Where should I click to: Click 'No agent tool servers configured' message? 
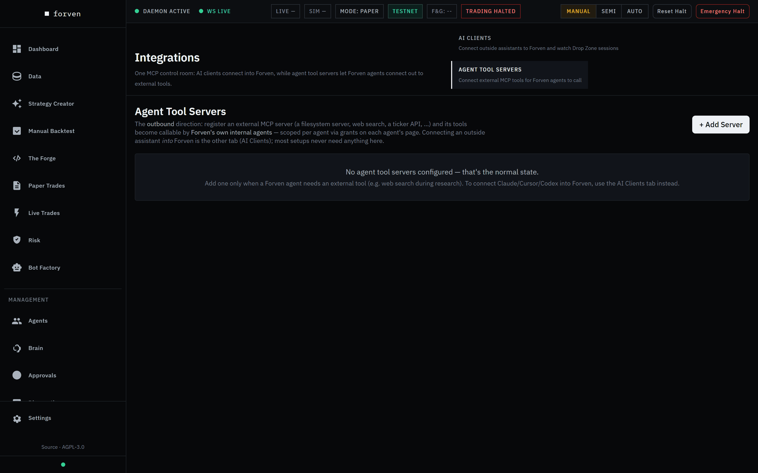click(x=442, y=172)
